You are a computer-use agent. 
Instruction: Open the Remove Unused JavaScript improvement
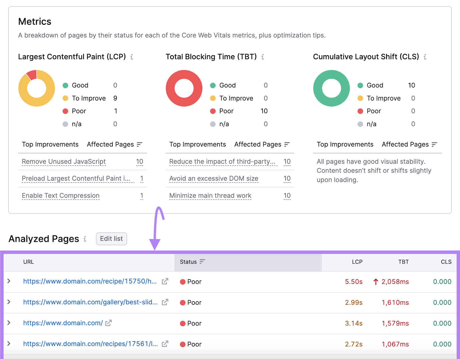coord(64,161)
